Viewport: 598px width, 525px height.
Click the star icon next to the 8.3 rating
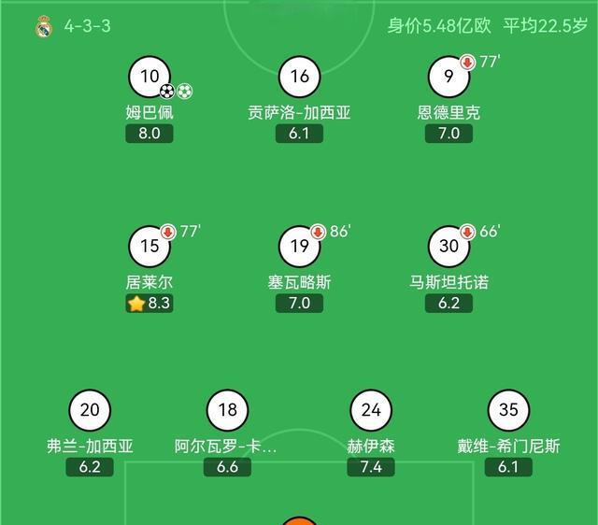point(135,303)
